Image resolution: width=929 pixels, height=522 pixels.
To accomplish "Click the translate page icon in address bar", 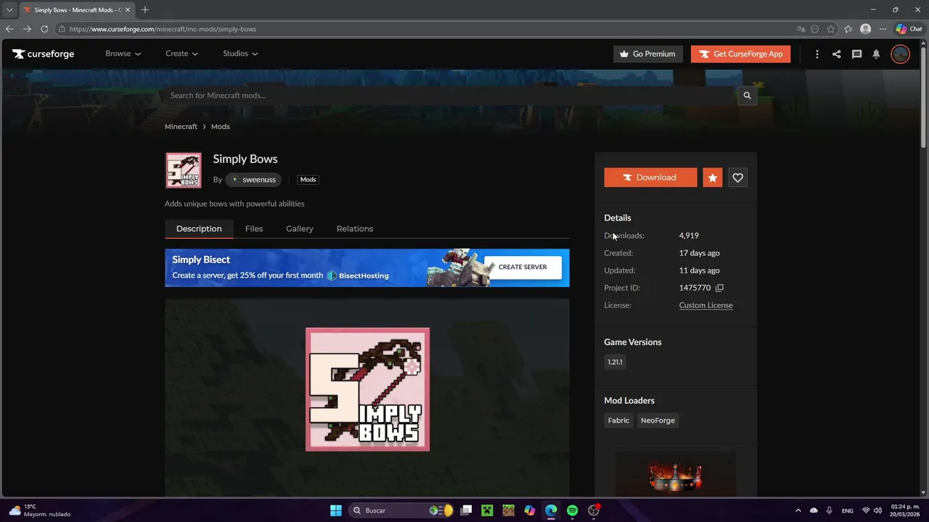I will tap(801, 29).
